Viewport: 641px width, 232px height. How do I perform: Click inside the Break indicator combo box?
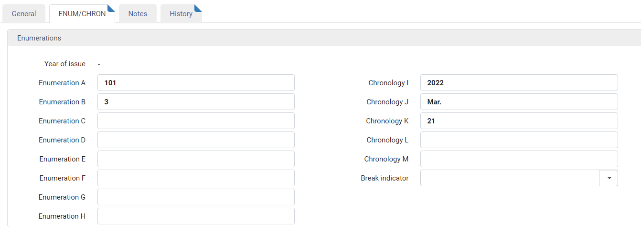pyautogui.click(x=510, y=178)
